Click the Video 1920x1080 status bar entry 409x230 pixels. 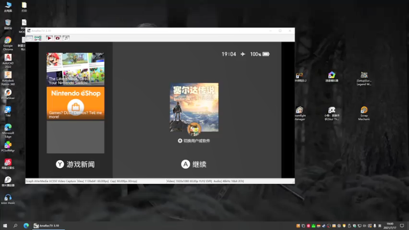click(x=189, y=181)
